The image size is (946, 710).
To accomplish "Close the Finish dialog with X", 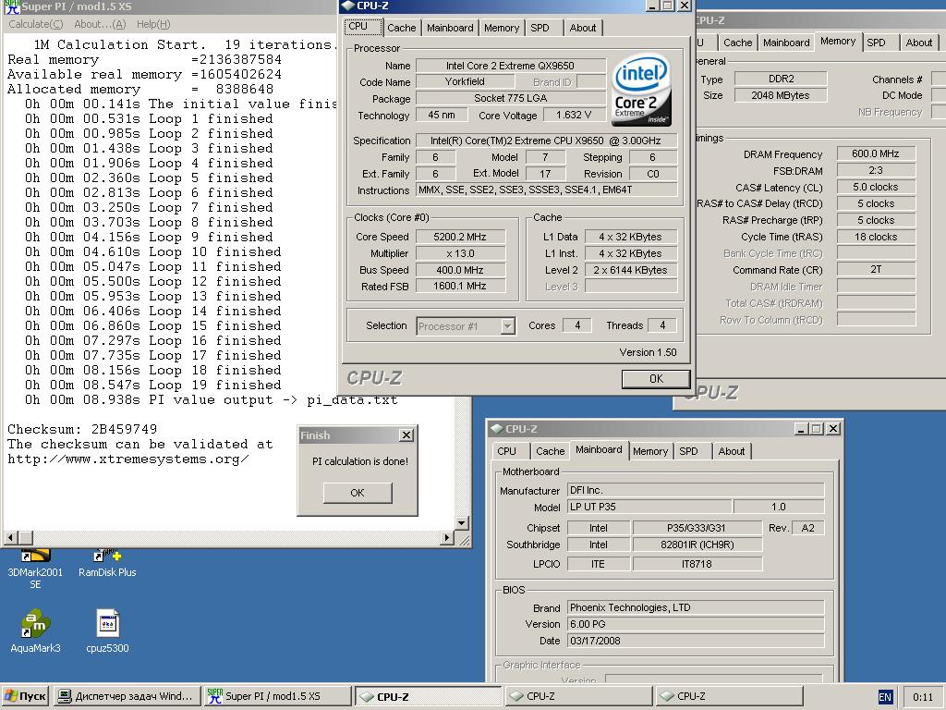I will point(406,435).
